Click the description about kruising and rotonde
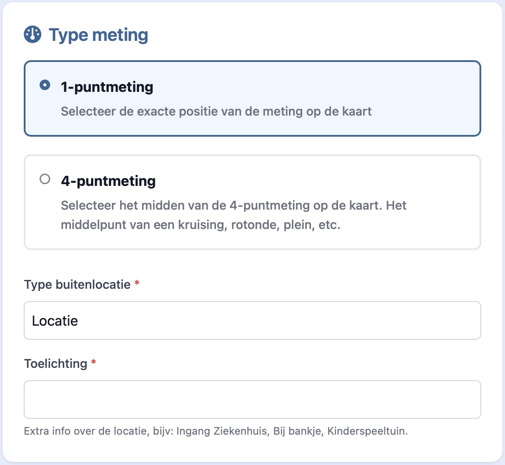Viewport: 505px width, 465px height. pyautogui.click(x=233, y=215)
